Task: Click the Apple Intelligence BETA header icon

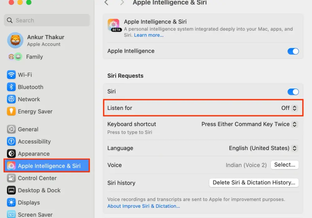Action: [114, 25]
